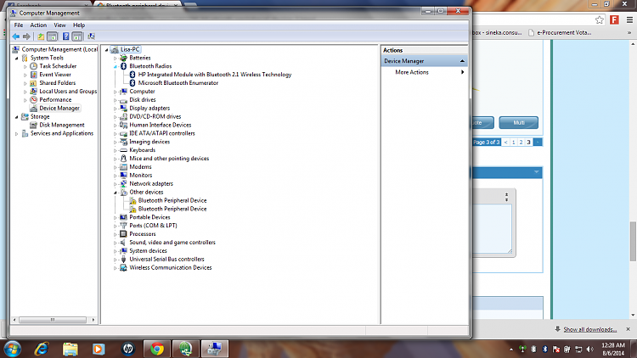Expand the Batteries category
This screenshot has width=637, height=358.
[x=116, y=59]
